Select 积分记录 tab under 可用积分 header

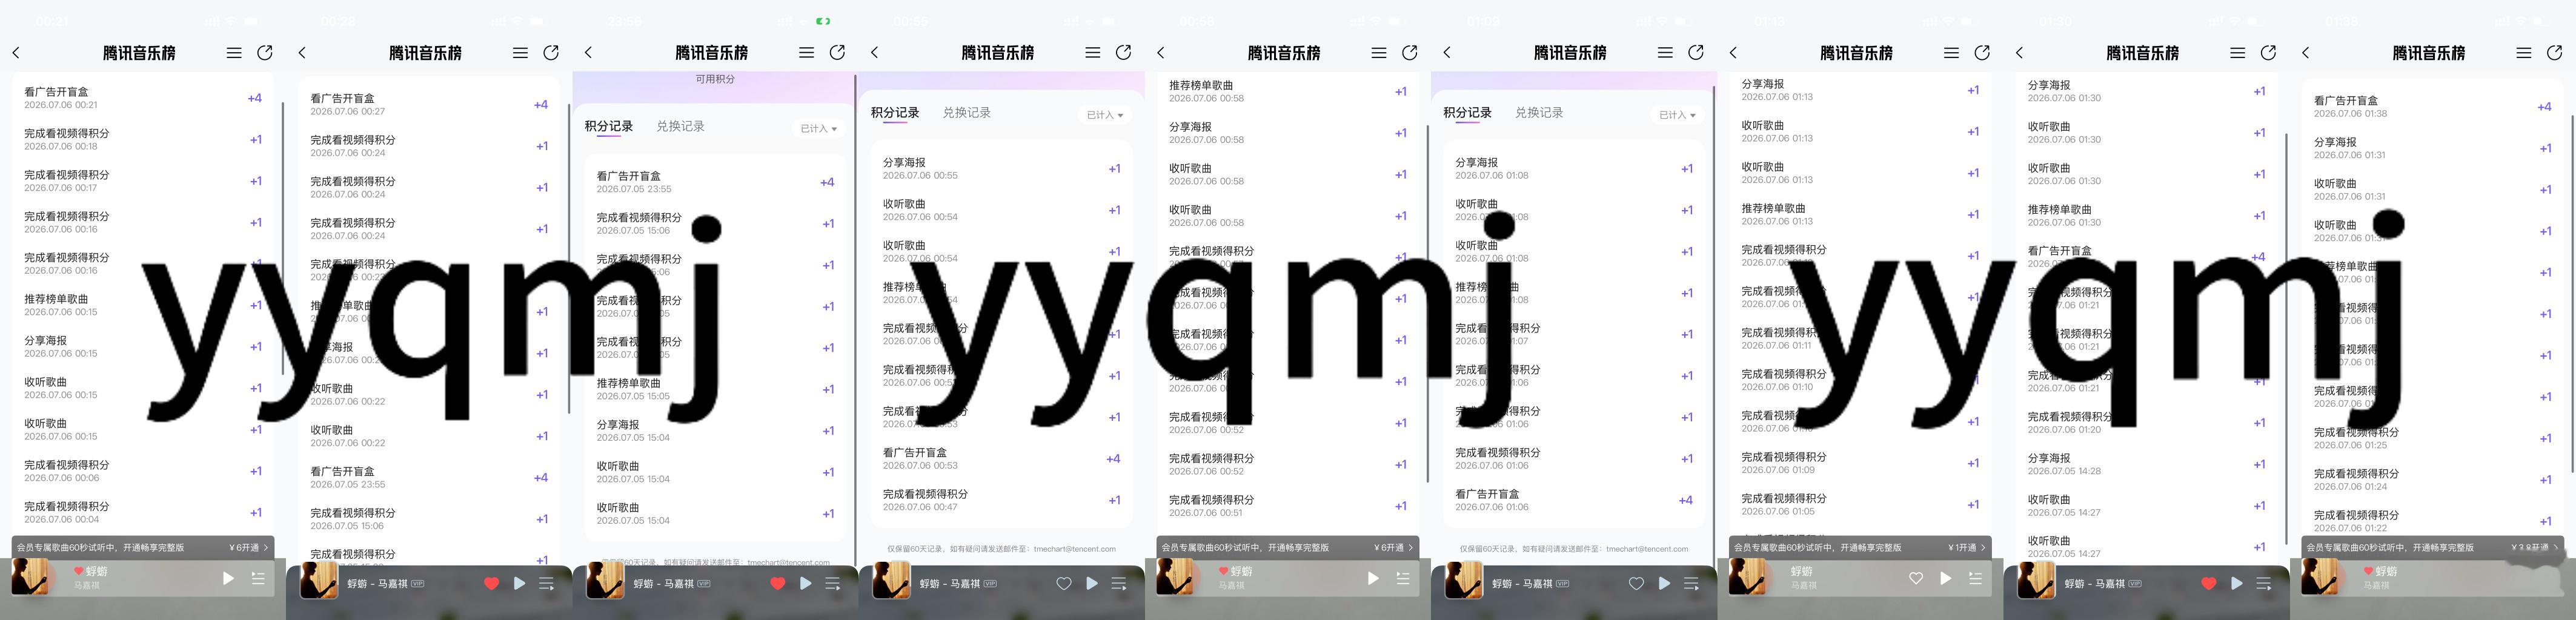(x=609, y=126)
